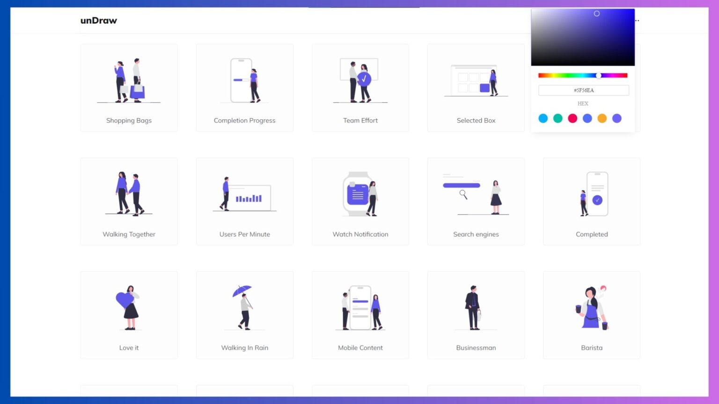Screen dimensions: 719x404
Task: Select the orange preset color swatch
Action: 602,118
